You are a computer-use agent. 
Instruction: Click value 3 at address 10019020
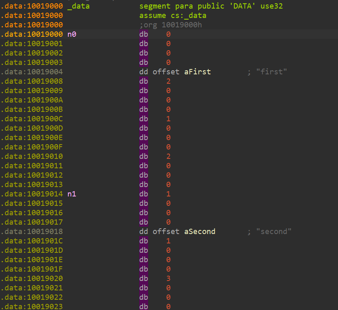[168, 279]
